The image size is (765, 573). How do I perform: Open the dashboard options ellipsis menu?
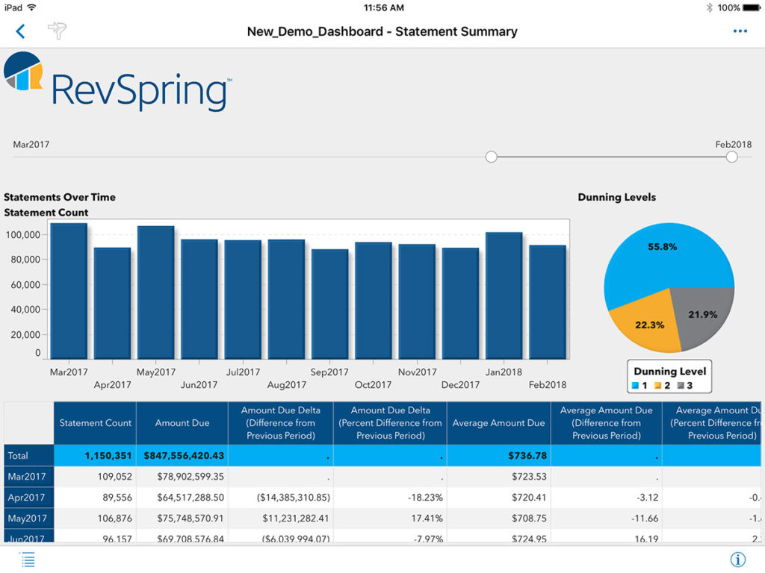pos(740,31)
